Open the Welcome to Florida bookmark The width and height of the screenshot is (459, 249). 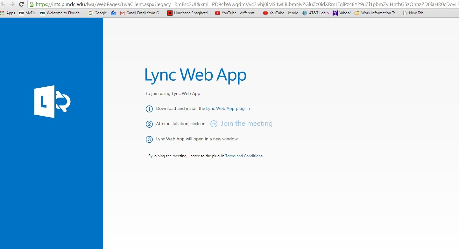[x=62, y=13]
